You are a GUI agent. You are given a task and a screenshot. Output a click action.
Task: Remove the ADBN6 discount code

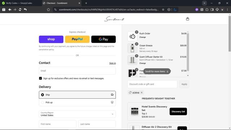[142, 93]
